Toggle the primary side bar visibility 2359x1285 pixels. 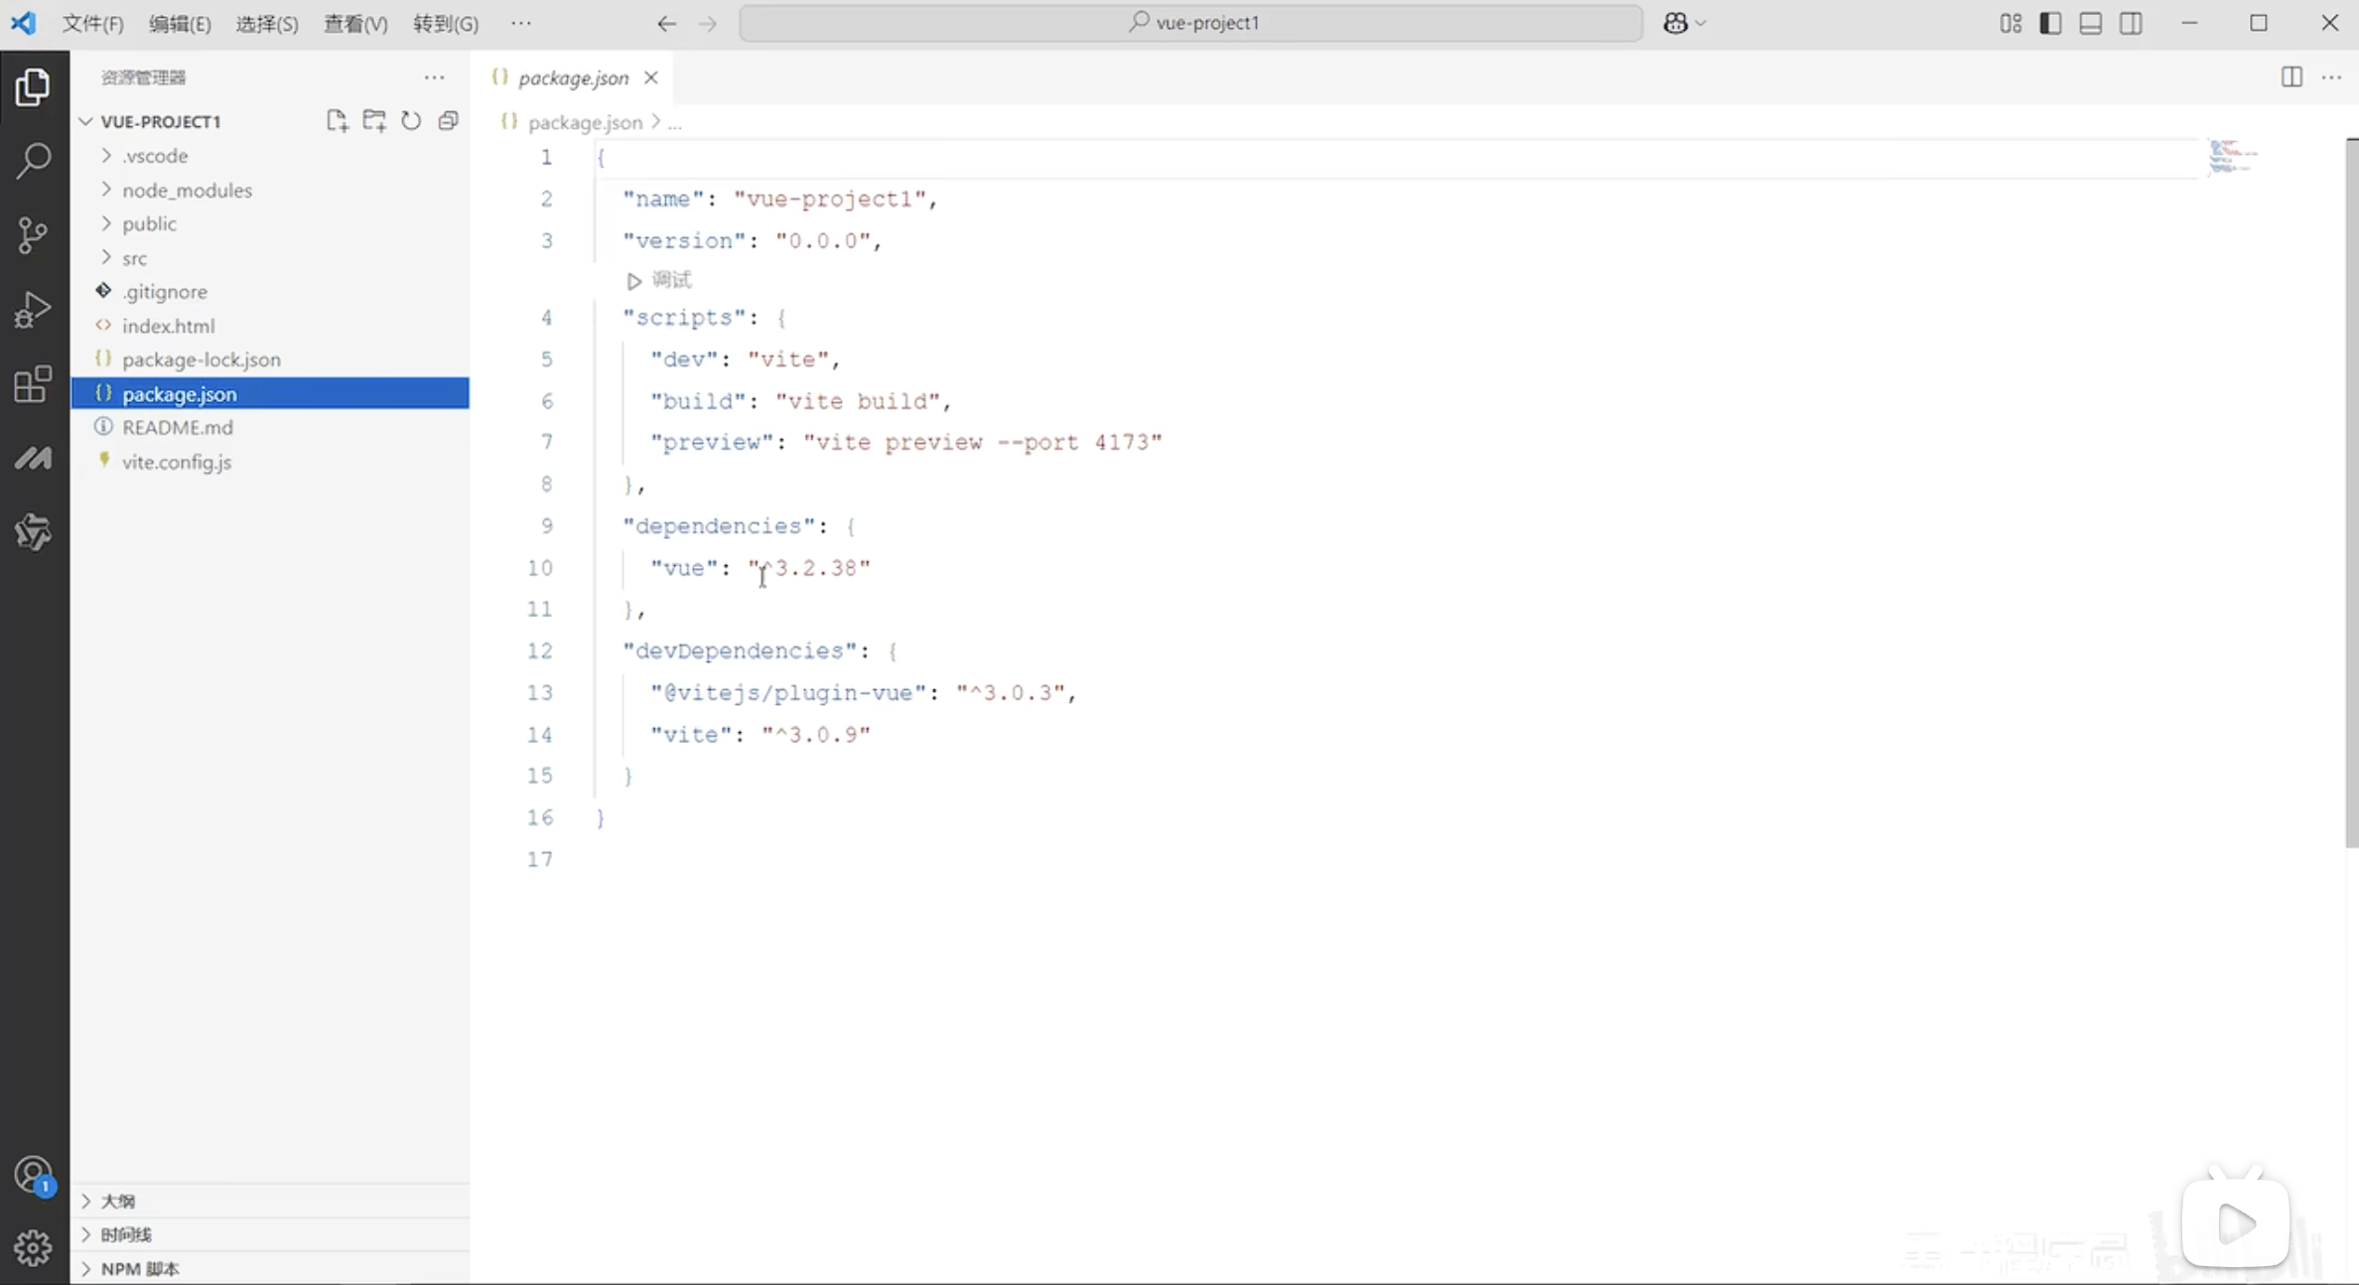click(2050, 23)
